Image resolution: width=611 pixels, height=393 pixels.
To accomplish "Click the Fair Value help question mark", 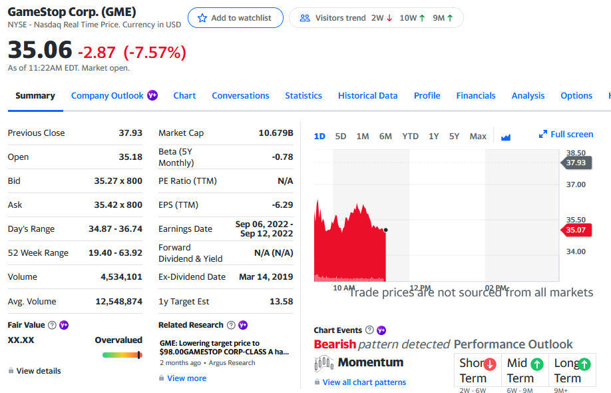I will (52, 325).
